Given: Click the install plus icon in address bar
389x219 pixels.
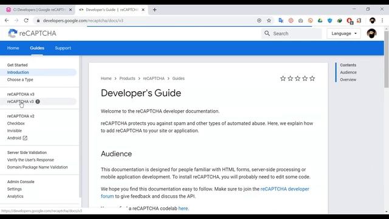Looking at the screenshot, I should click(260, 21).
